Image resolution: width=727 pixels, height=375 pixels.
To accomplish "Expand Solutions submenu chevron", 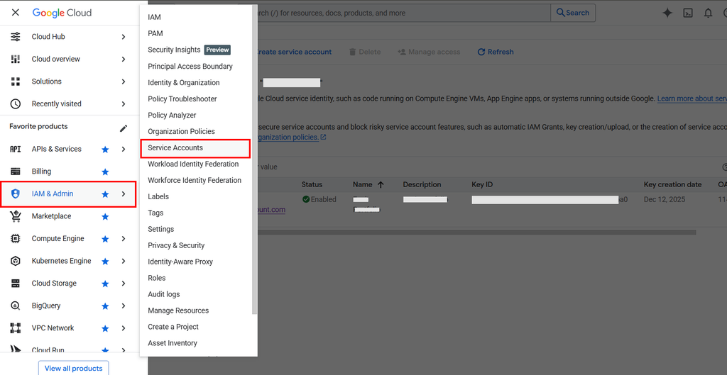I will pos(124,82).
